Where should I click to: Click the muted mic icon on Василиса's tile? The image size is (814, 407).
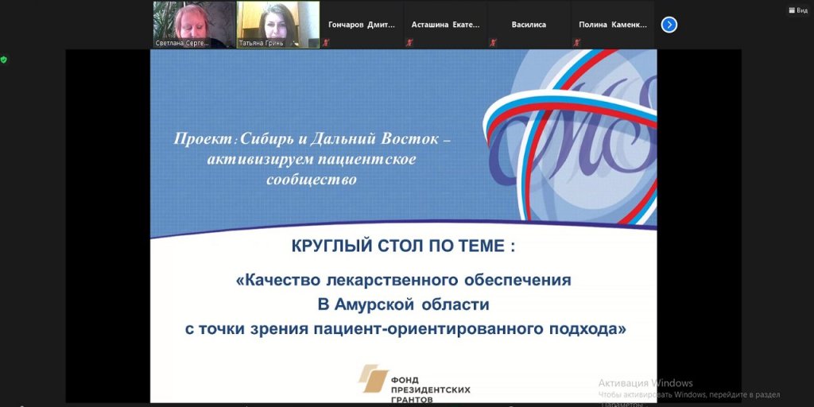point(494,43)
